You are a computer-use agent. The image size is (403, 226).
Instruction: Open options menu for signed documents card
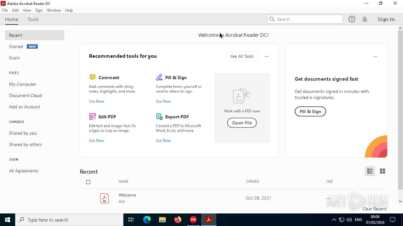coord(375,56)
